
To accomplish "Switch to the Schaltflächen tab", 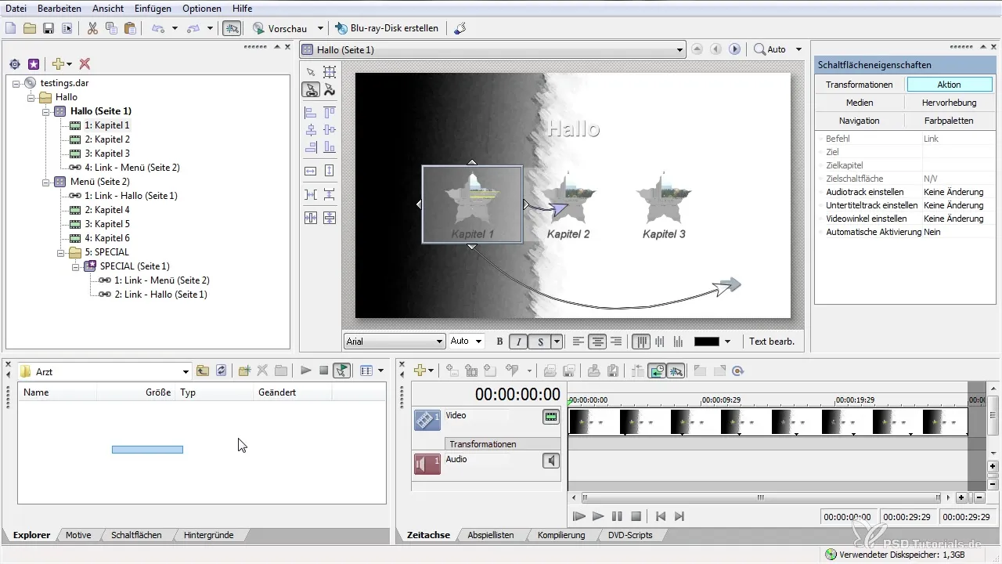I will [136, 535].
